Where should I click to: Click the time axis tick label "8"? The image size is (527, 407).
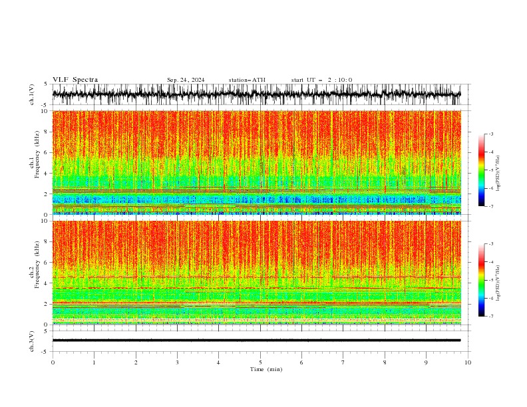(385, 362)
